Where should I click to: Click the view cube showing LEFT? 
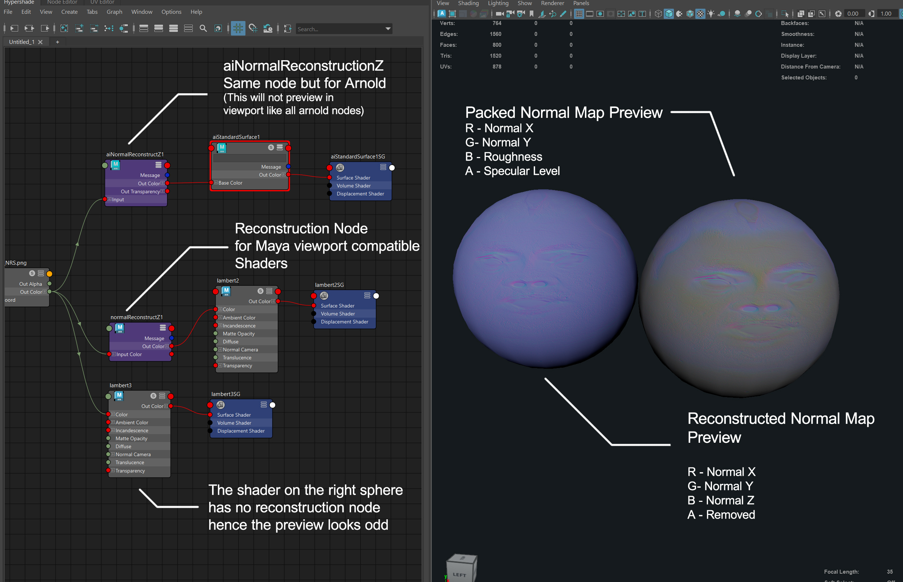461,568
